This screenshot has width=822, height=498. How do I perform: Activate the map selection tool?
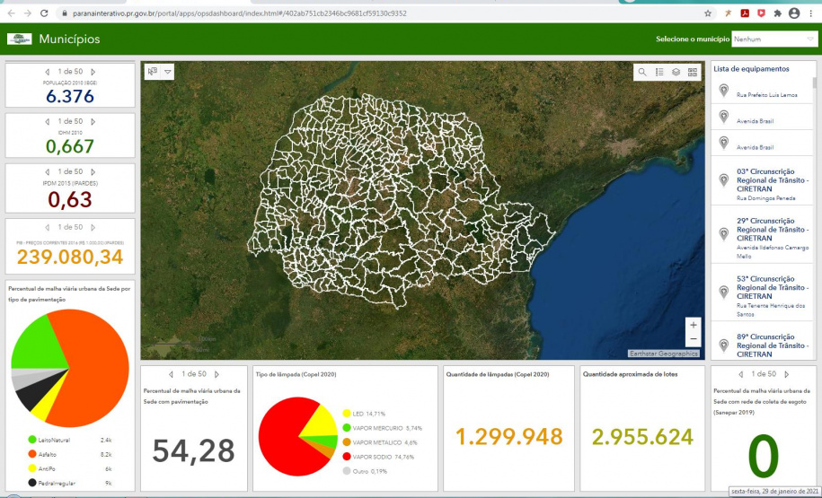coord(153,72)
